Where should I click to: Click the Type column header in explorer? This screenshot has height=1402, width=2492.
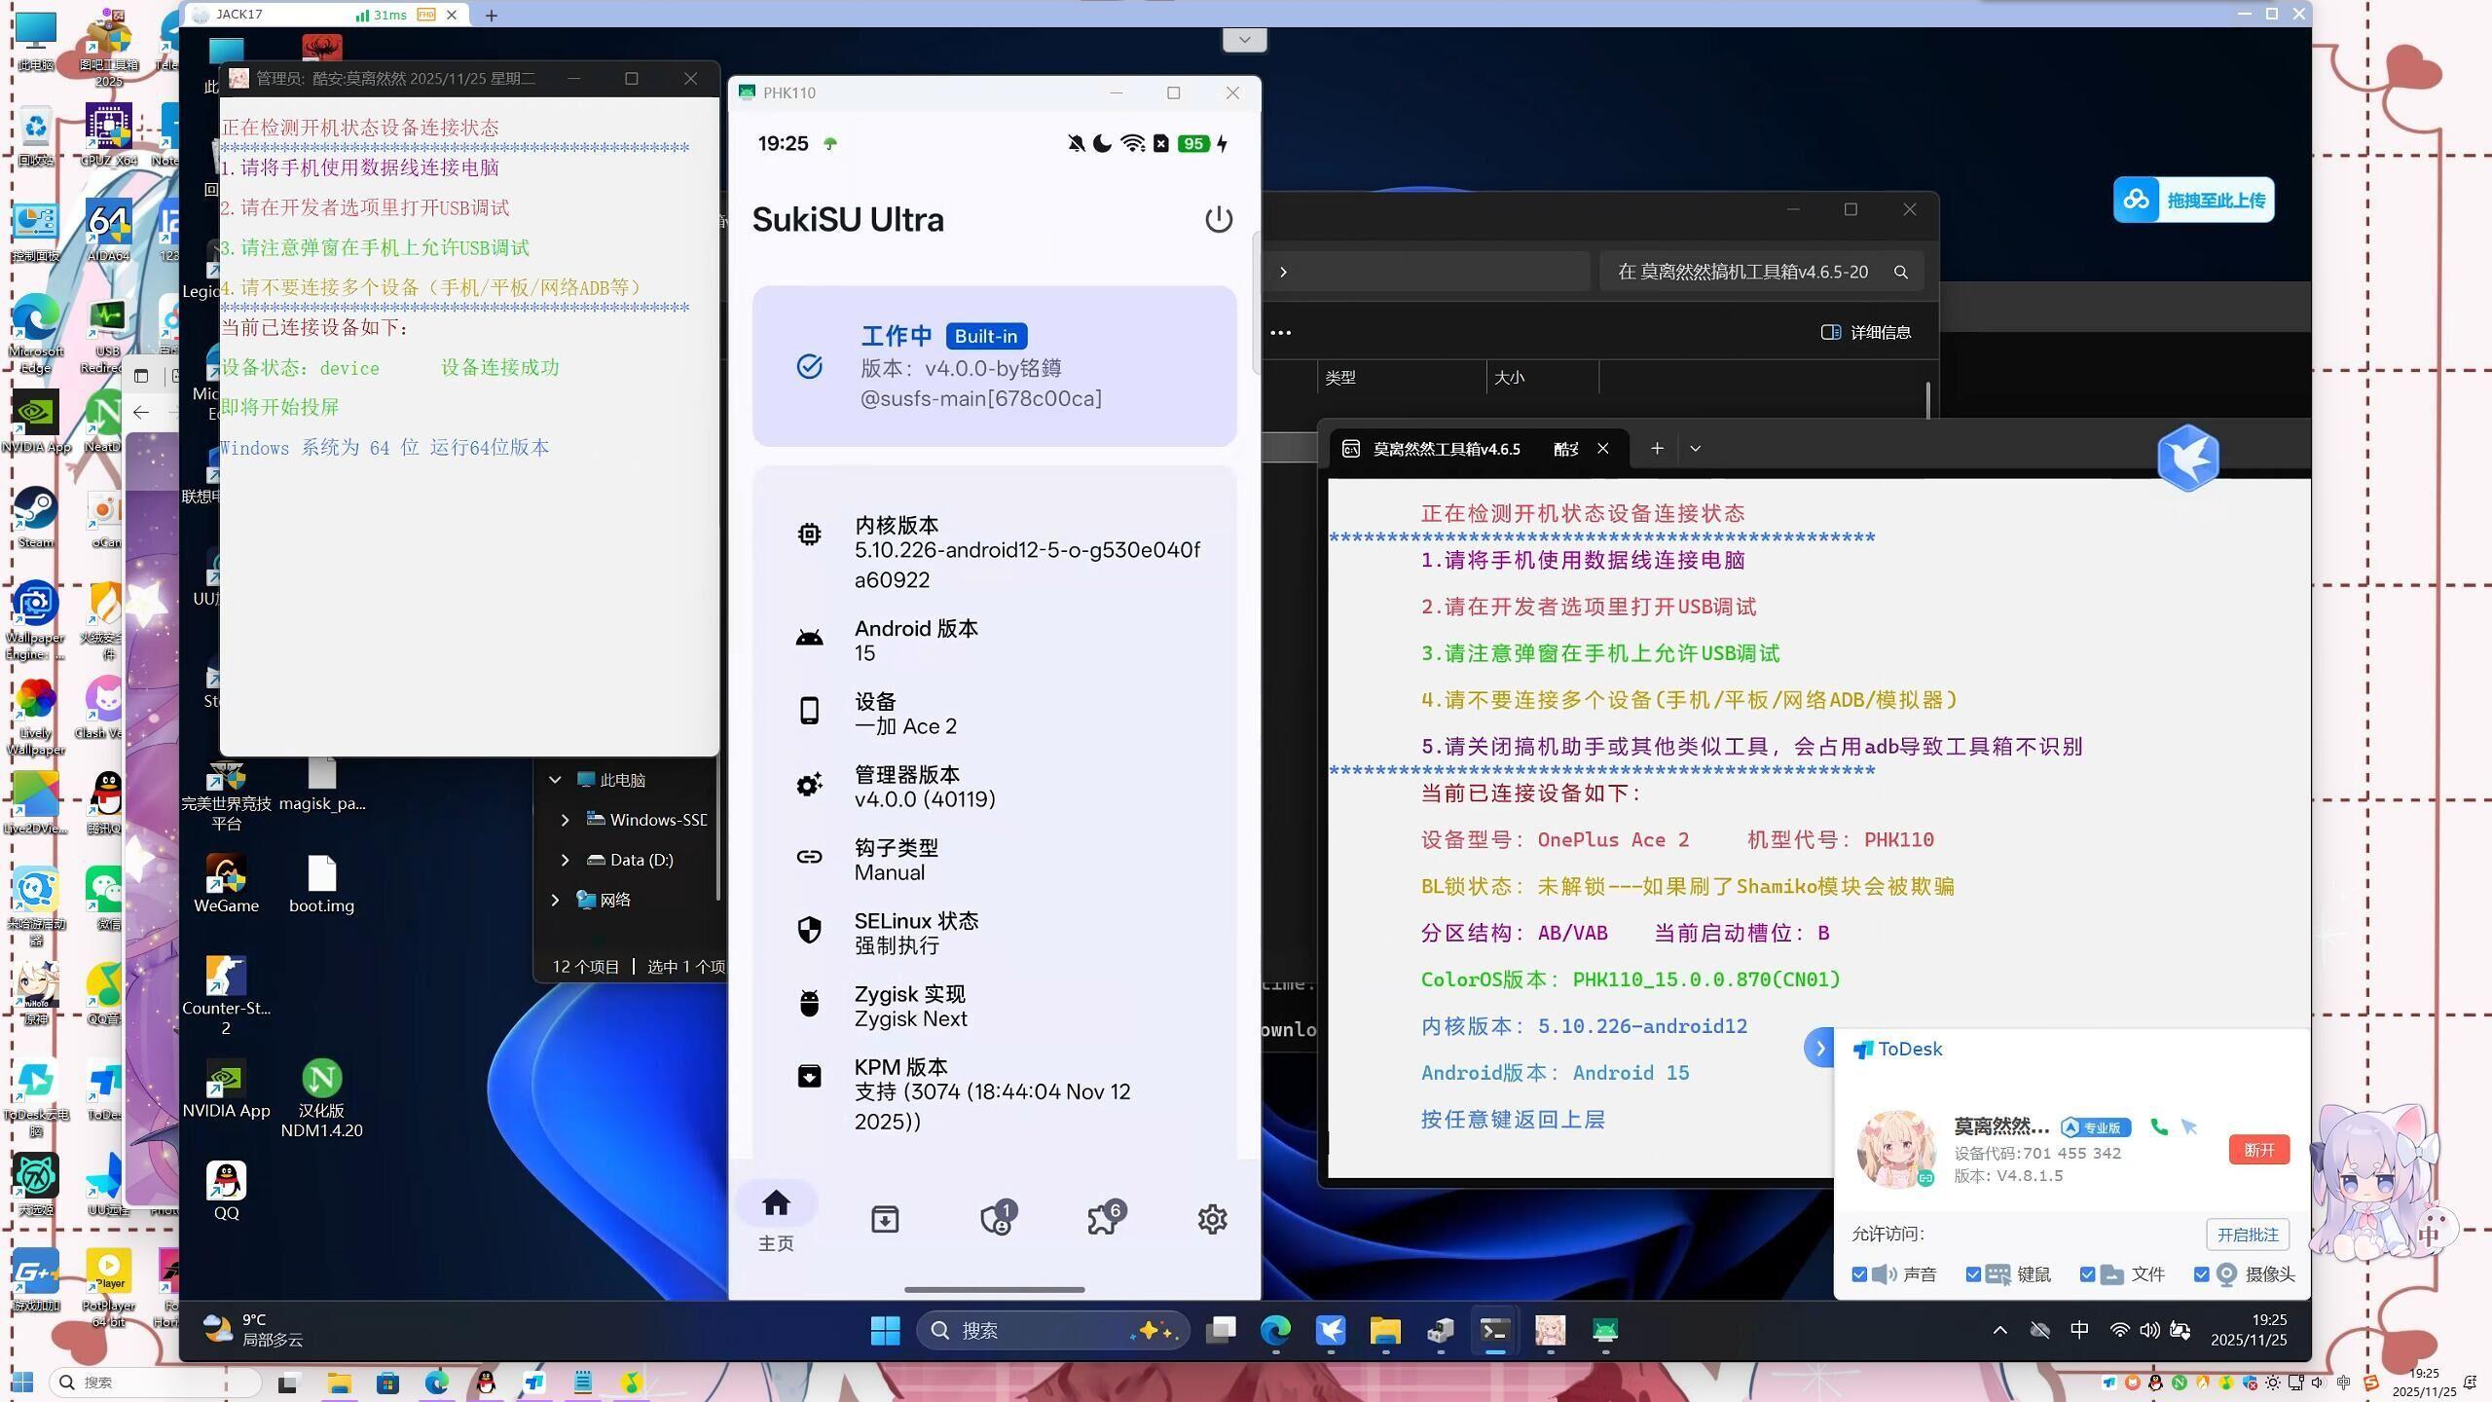[1402, 378]
